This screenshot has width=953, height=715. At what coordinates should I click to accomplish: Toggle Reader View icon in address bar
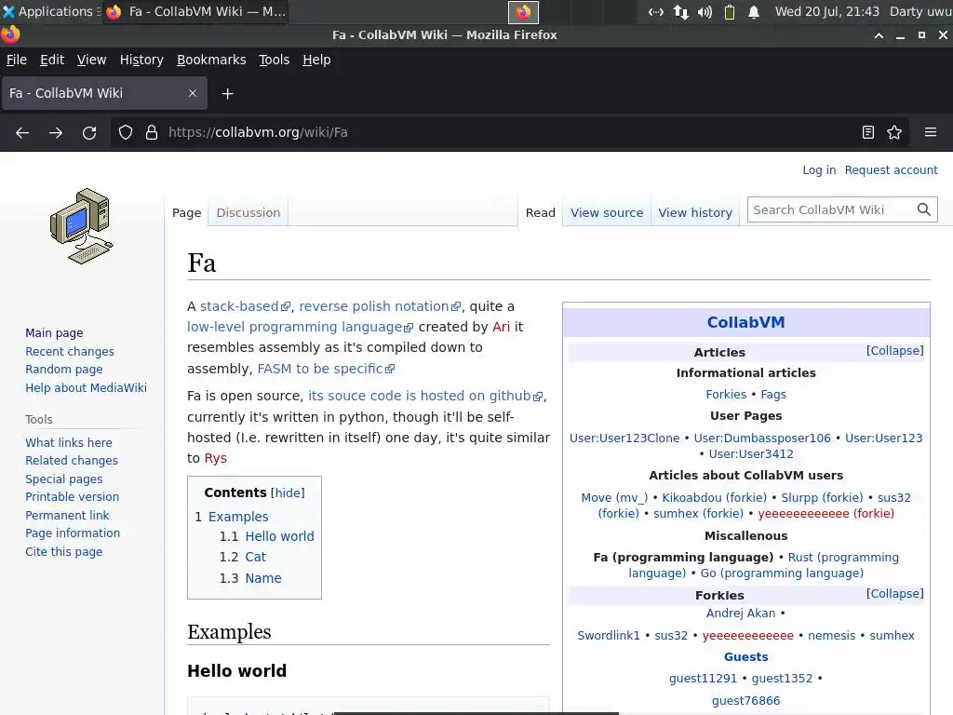click(x=868, y=132)
